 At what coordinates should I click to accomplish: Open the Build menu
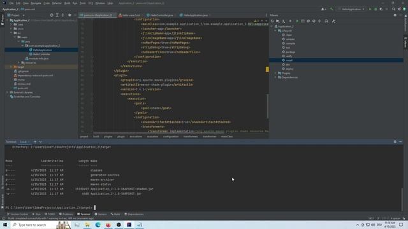tap(67, 3)
